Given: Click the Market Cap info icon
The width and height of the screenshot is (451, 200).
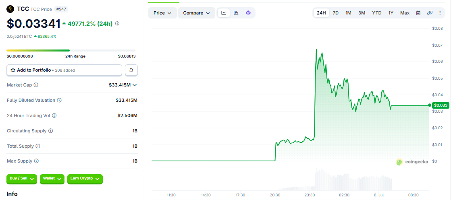Looking at the screenshot, I should [x=36, y=85].
